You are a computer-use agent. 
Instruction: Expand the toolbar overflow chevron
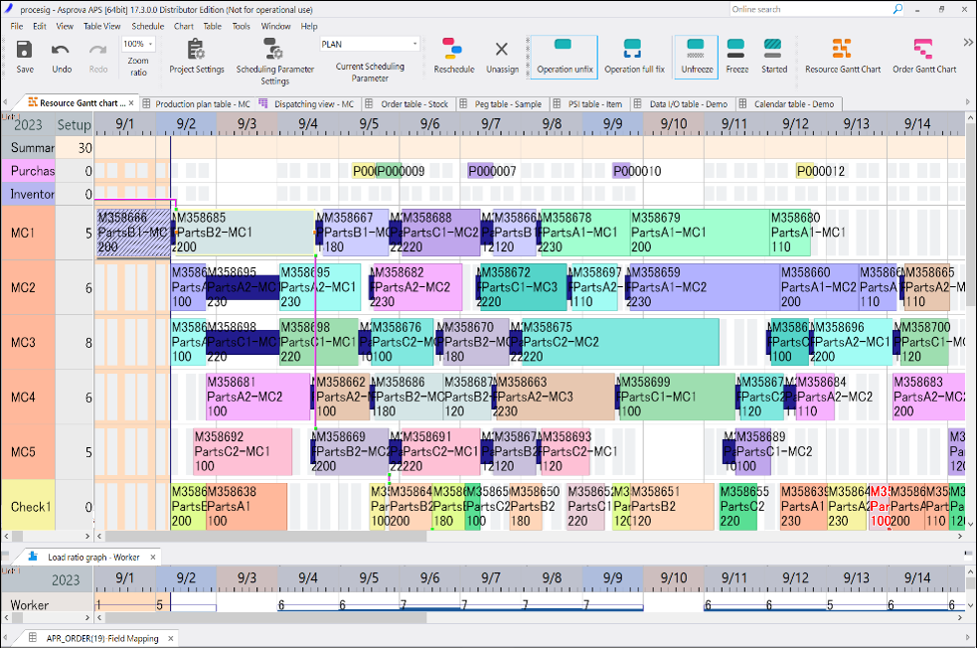(968, 43)
